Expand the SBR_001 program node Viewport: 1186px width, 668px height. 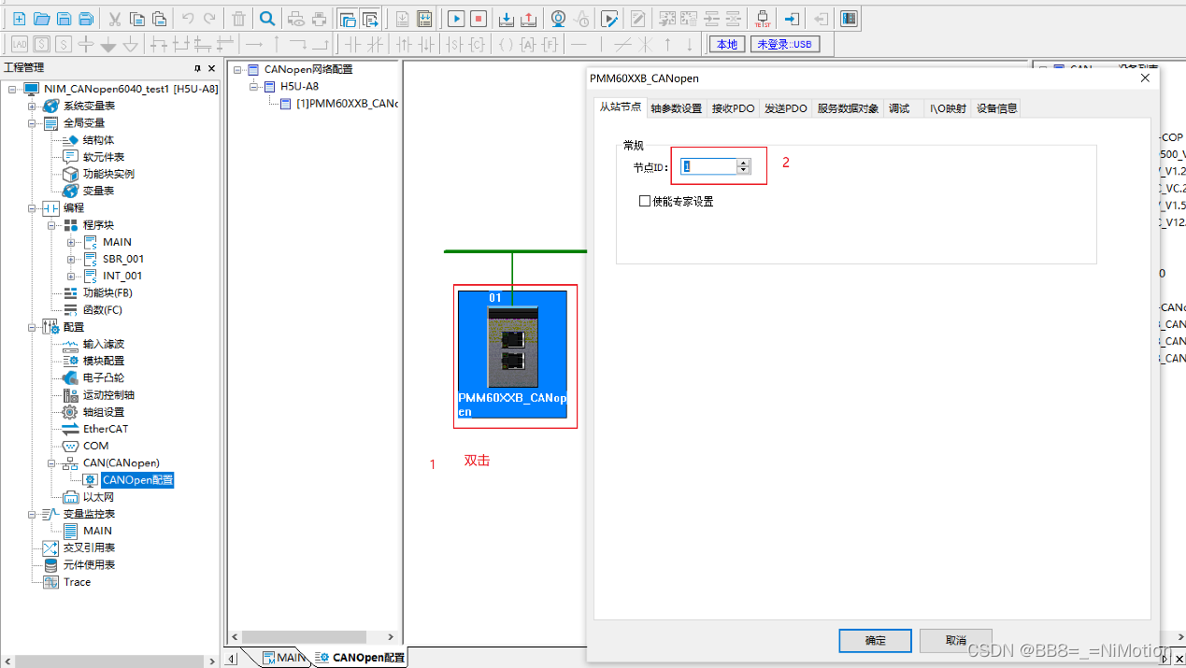pyautogui.click(x=71, y=259)
